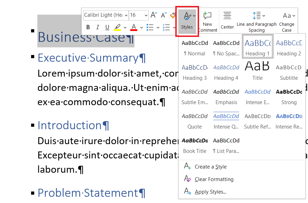Viewport: 308px width, 203px height.
Task: Toggle italic formatting
Action: pyautogui.click(x=98, y=27)
